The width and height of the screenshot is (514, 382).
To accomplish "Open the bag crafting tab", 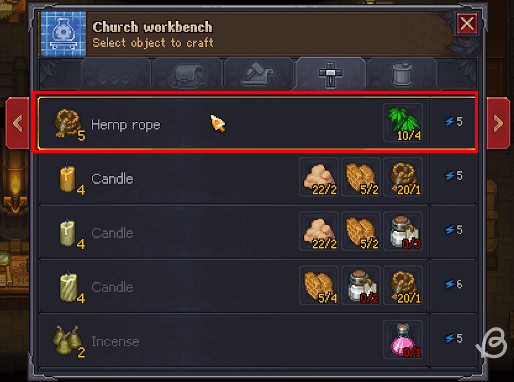I will click(x=187, y=73).
